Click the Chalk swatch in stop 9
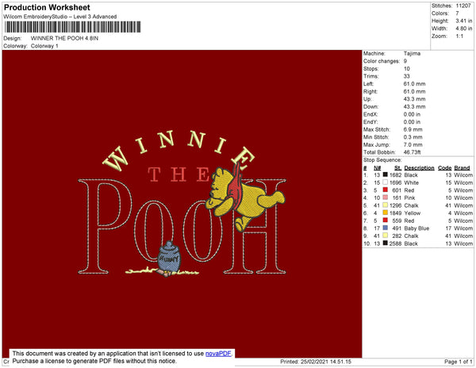This screenshot has height=368, width=476. click(x=386, y=236)
